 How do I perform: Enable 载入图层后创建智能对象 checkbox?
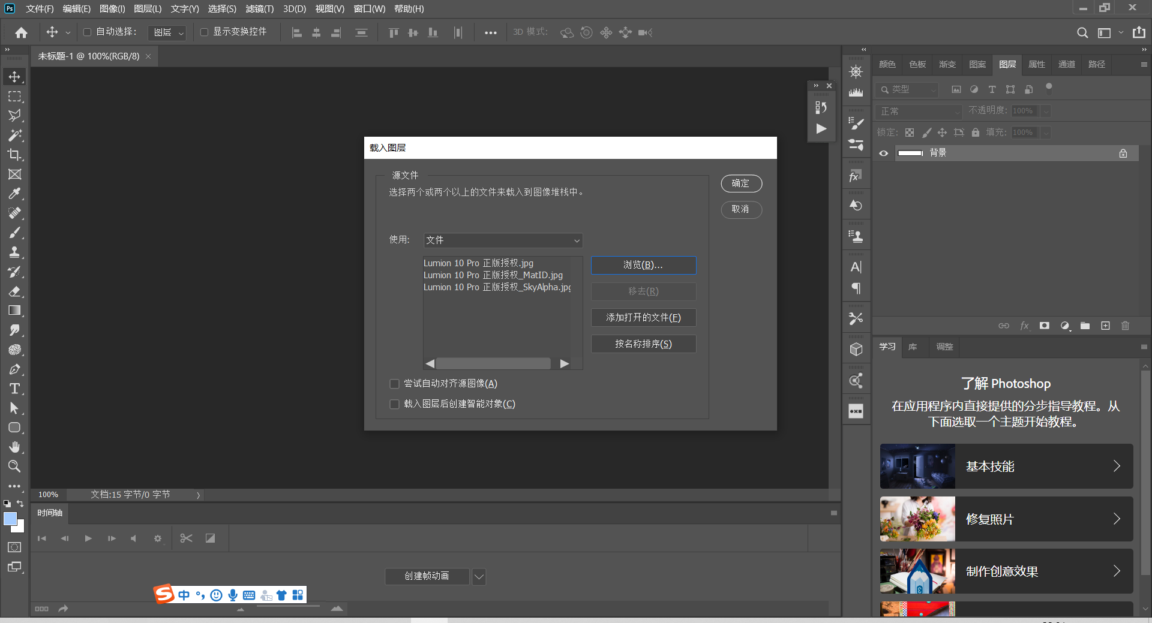(x=394, y=404)
